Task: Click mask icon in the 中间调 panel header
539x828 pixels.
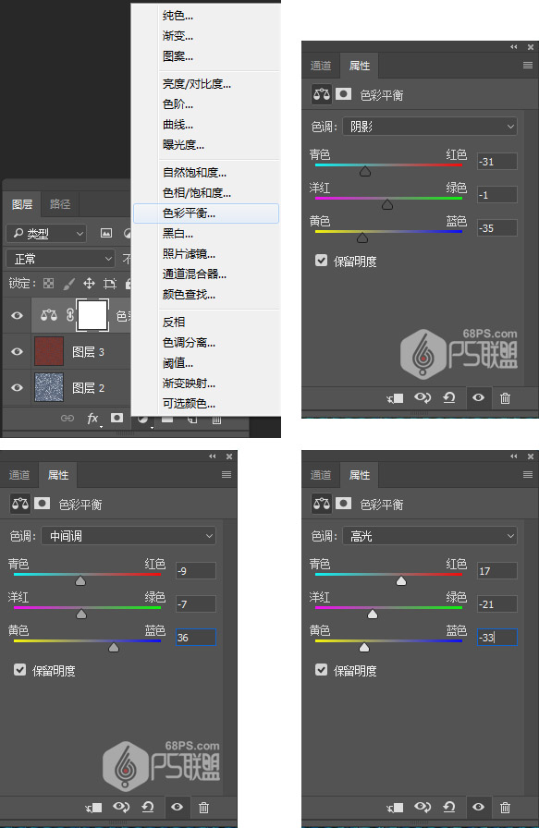Action: click(x=43, y=504)
